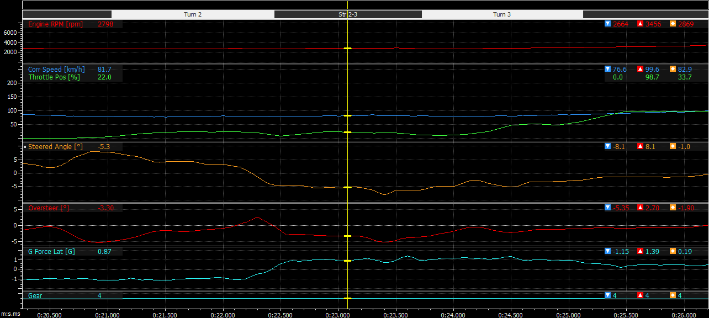
Task: Click the Engine RPM min value 2664
Action: [x=621, y=24]
